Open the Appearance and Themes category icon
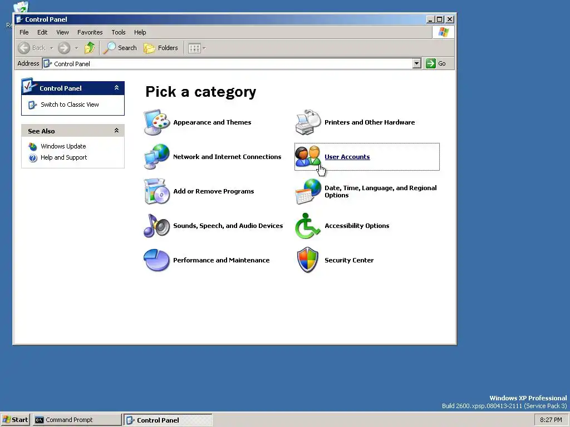This screenshot has height=427, width=570. pyautogui.click(x=156, y=122)
